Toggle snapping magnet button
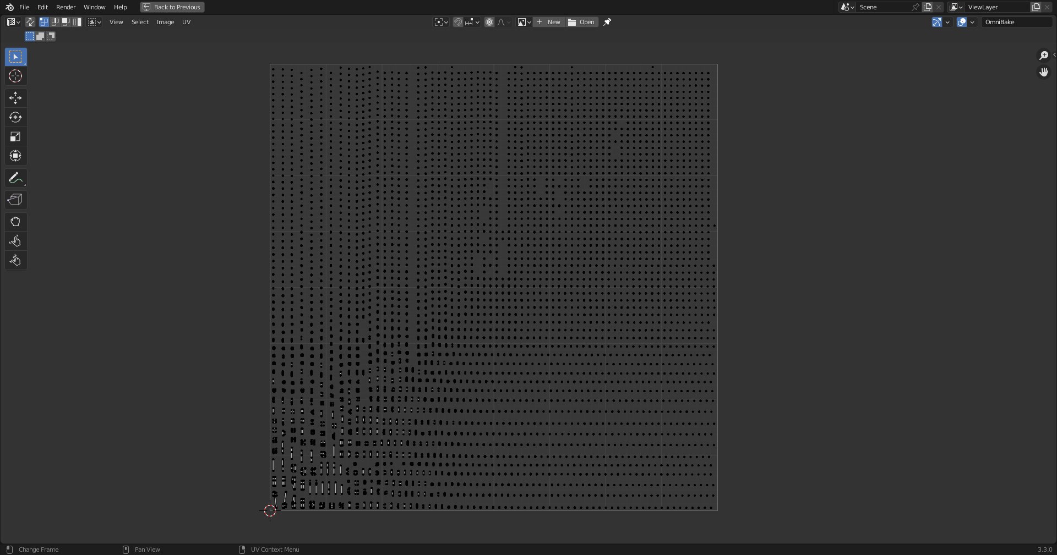 pos(457,22)
